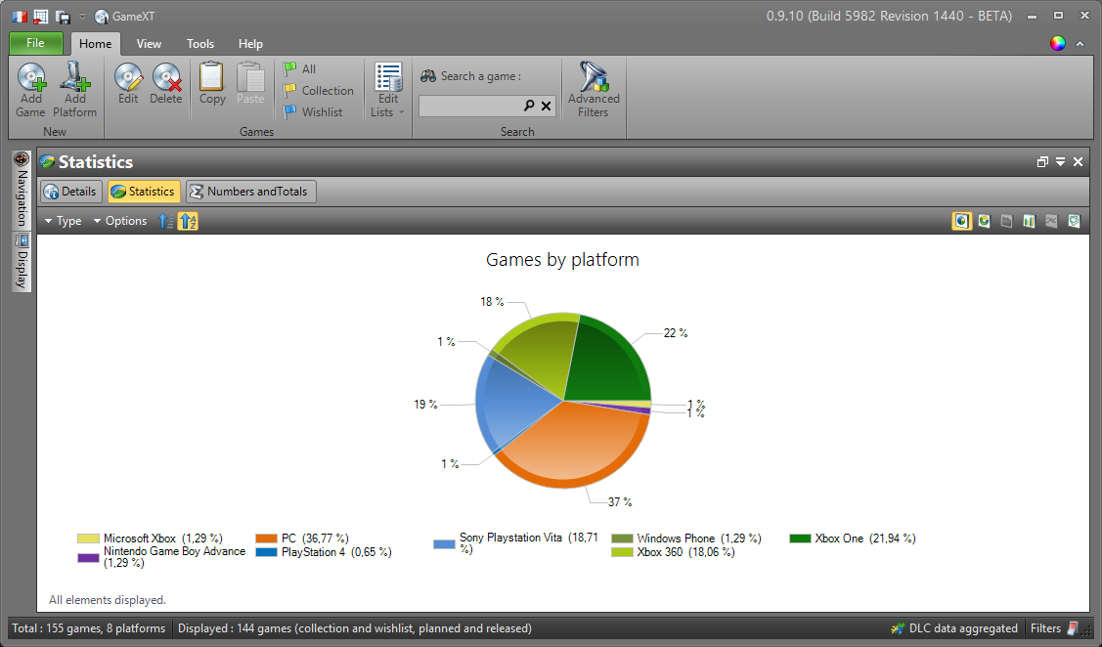Switch to the bar chart type icon
Image resolution: width=1102 pixels, height=647 pixels.
click(x=1029, y=222)
